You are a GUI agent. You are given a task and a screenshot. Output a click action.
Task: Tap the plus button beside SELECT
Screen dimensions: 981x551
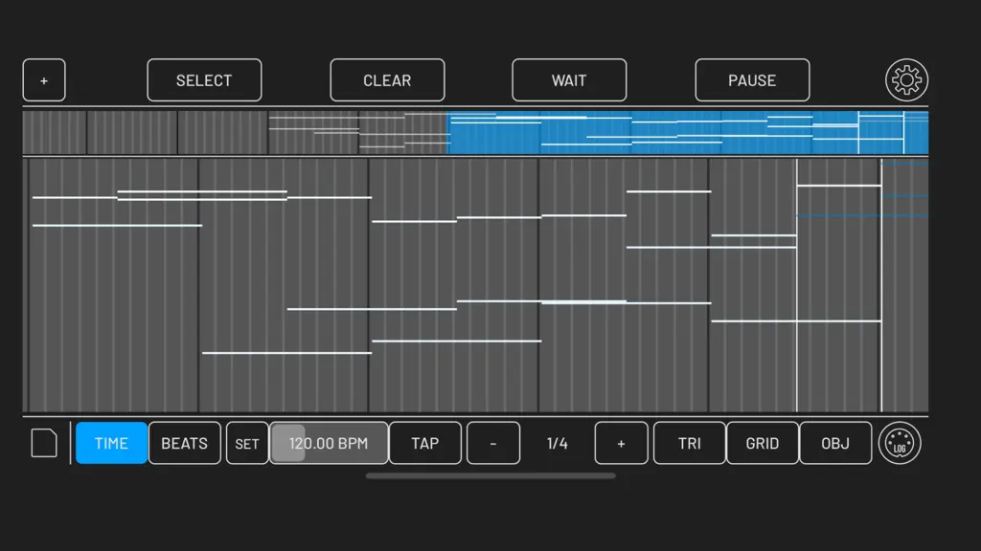tap(44, 80)
